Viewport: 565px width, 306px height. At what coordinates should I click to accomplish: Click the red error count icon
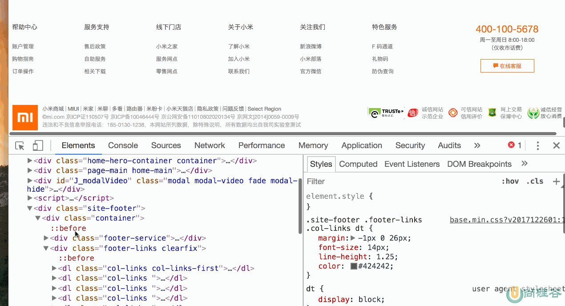(x=511, y=145)
